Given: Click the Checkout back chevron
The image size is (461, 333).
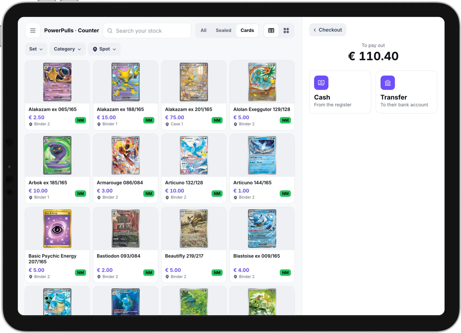Looking at the screenshot, I should [315, 30].
